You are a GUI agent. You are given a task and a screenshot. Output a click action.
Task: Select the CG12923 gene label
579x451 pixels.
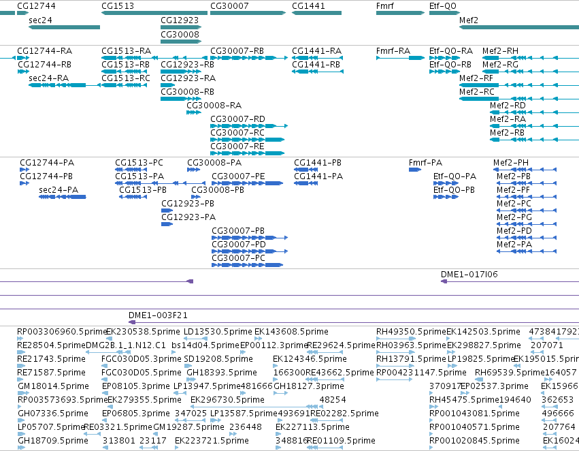(x=180, y=20)
